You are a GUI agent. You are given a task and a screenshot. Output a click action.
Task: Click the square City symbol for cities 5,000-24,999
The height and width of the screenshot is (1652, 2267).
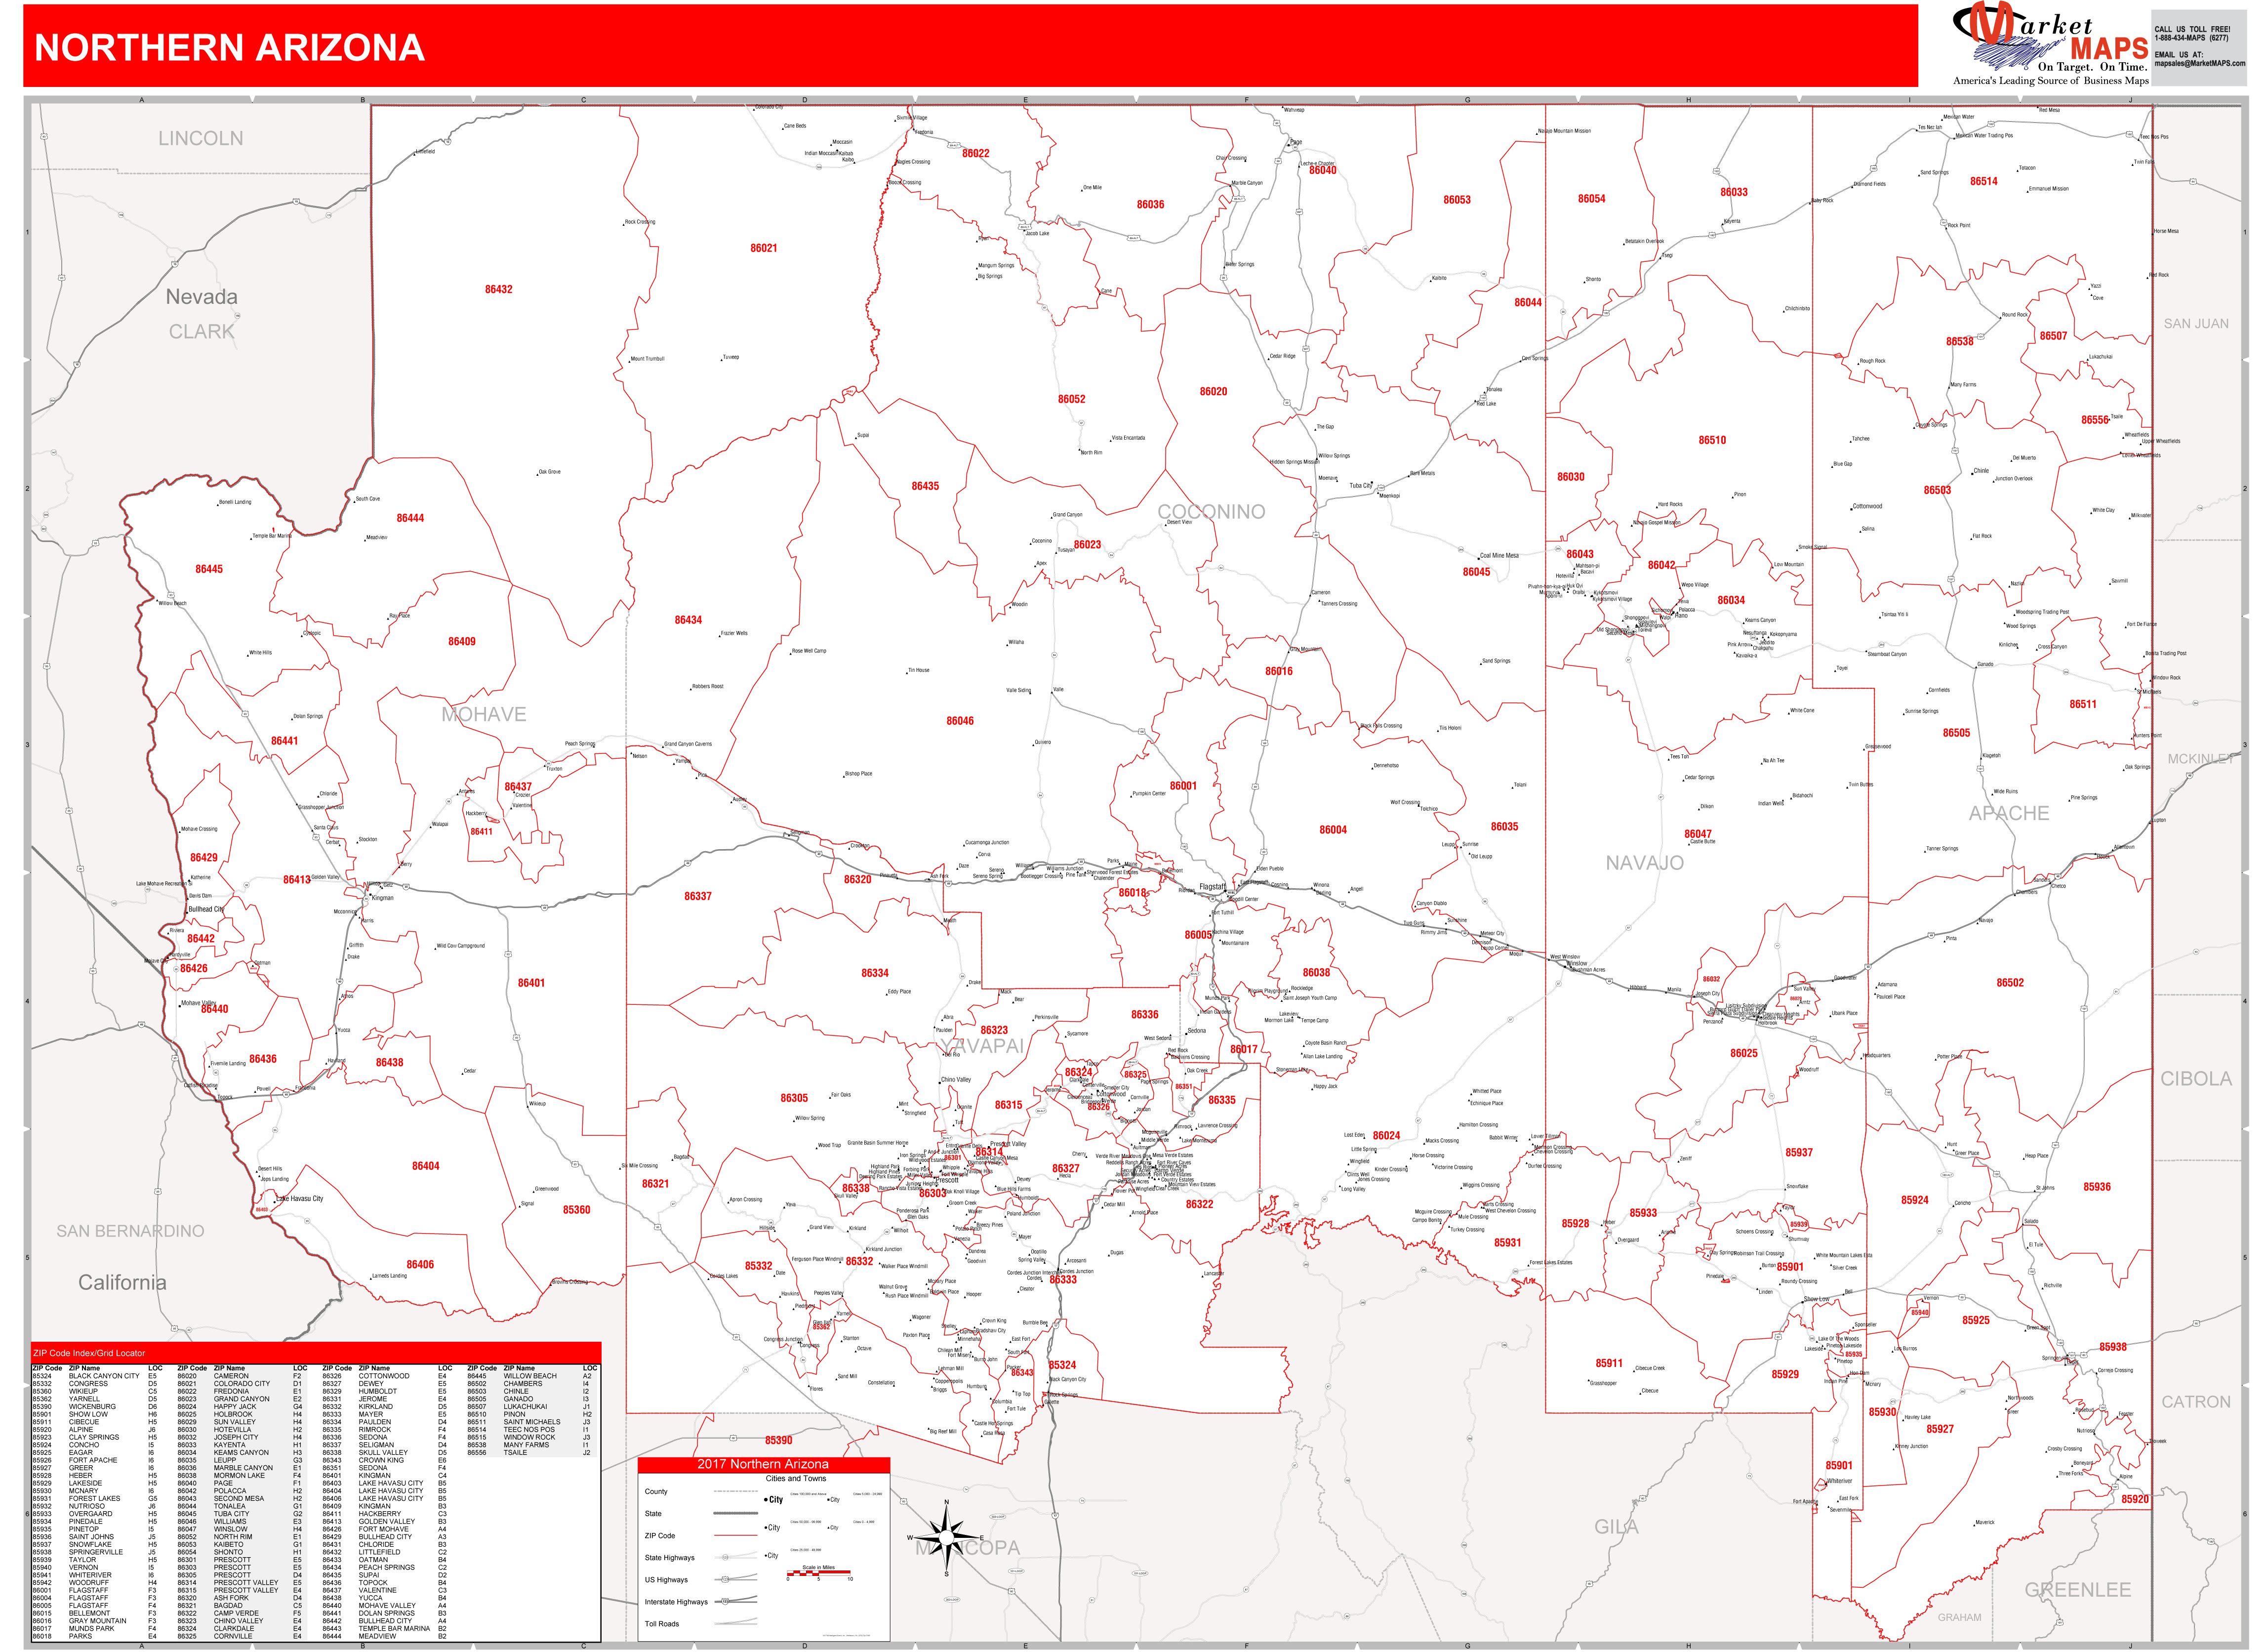tap(828, 1500)
